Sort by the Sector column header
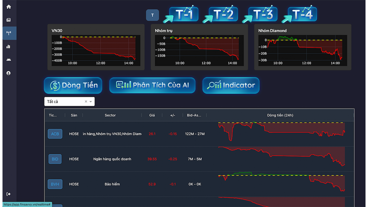Viewport: 368px width, 207px height. click(x=110, y=115)
